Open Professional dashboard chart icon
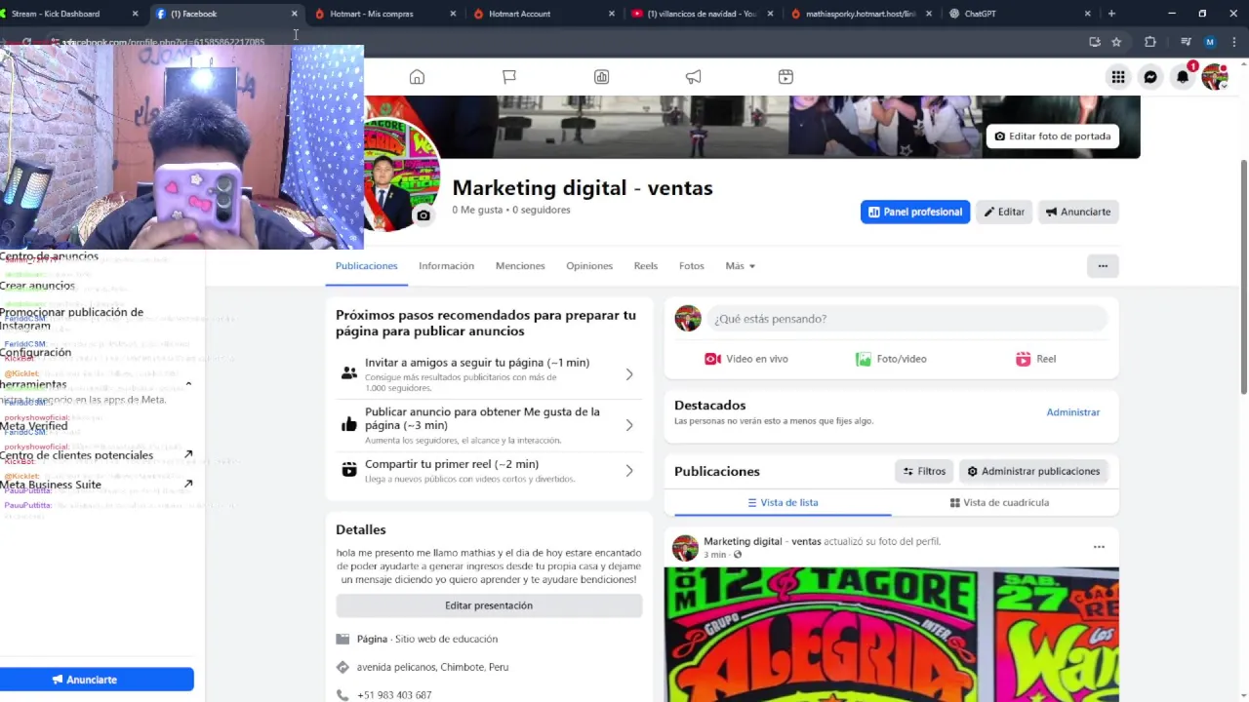 click(601, 77)
